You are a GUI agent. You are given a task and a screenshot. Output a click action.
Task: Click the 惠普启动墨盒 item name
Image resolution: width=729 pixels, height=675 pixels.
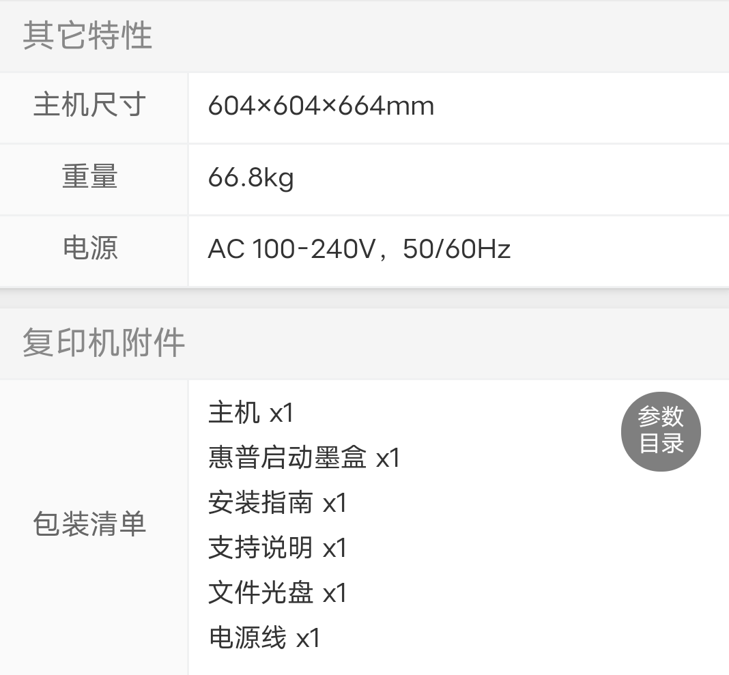pos(287,458)
